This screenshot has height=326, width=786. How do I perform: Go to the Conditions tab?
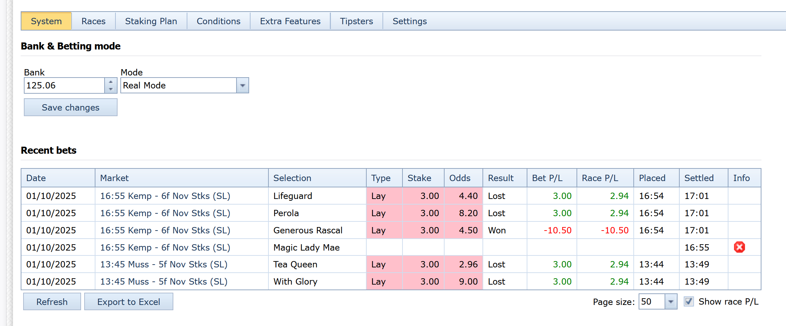coord(218,21)
